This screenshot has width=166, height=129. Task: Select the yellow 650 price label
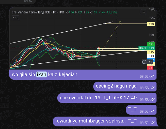click(151, 24)
